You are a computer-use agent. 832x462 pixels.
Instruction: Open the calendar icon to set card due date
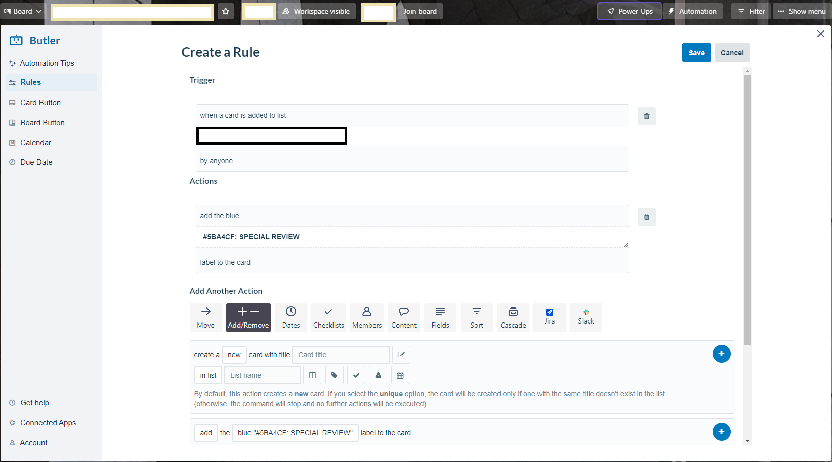pos(400,375)
